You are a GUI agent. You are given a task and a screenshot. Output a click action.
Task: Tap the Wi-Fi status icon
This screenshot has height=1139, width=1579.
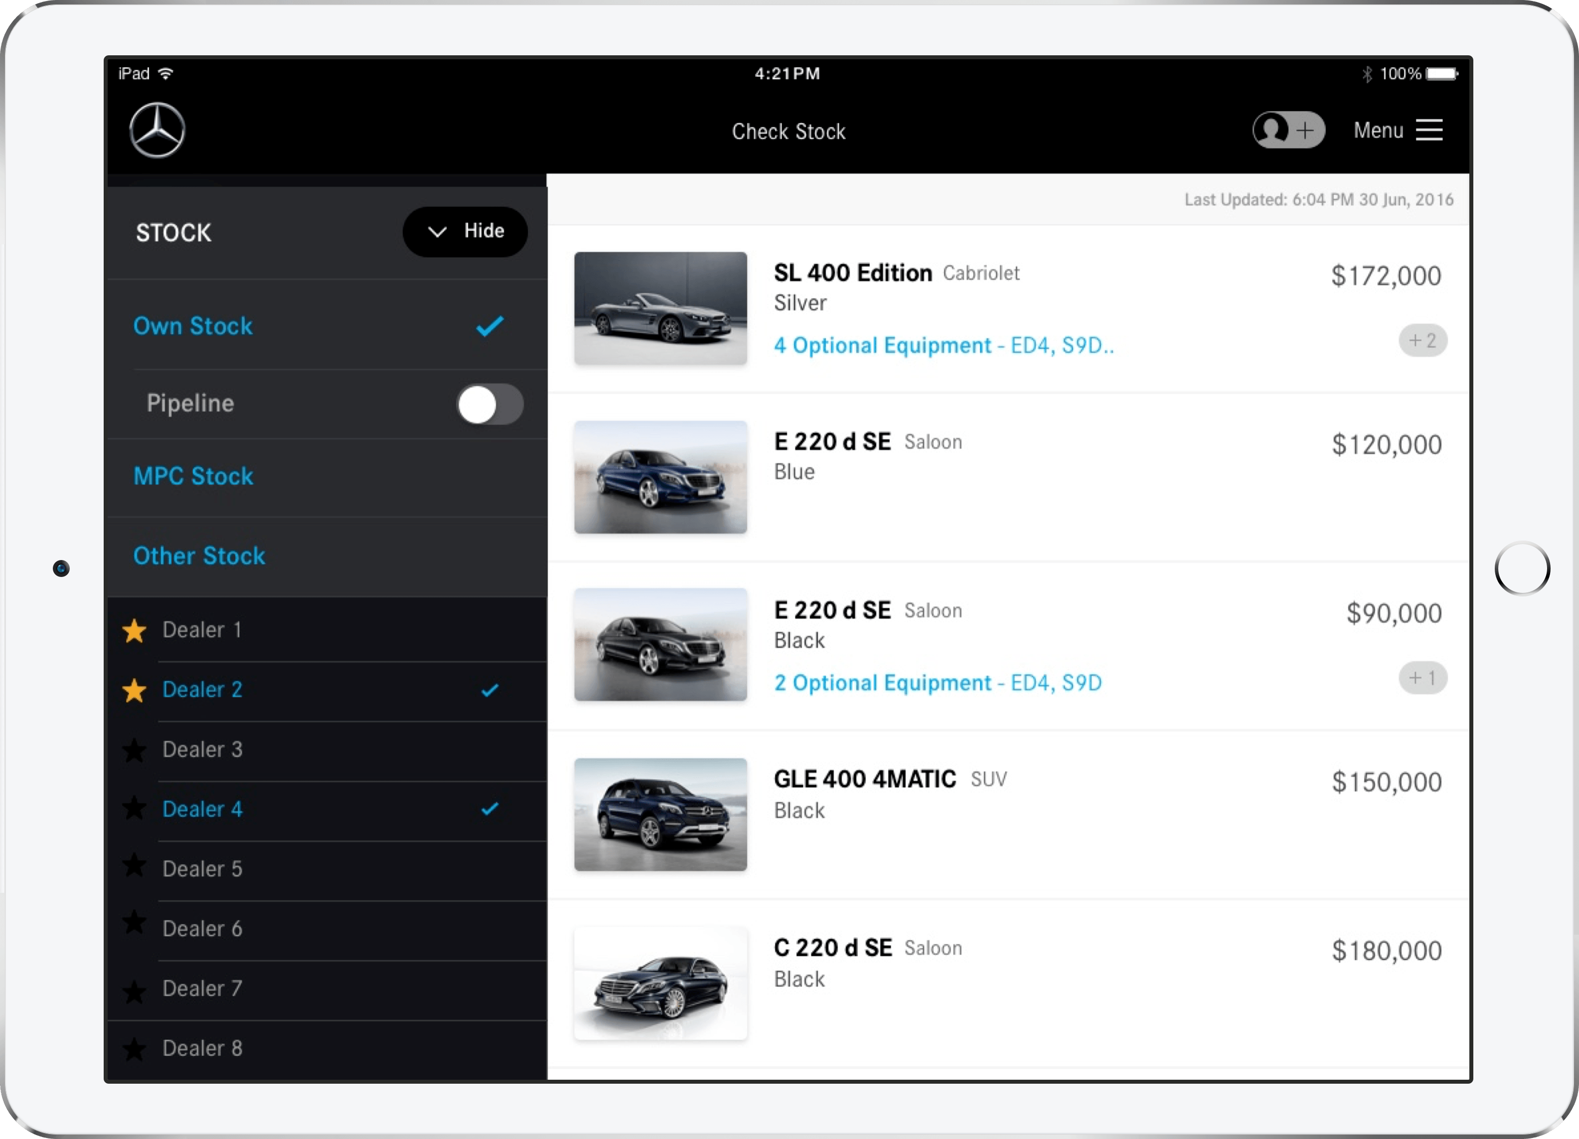point(165,74)
